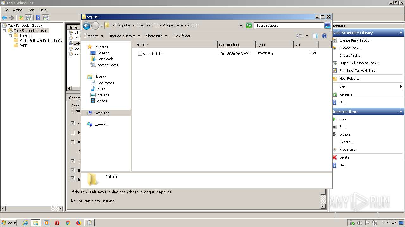Open the View menu in menu bar
The width and height of the screenshot is (405, 227).
point(31,10)
